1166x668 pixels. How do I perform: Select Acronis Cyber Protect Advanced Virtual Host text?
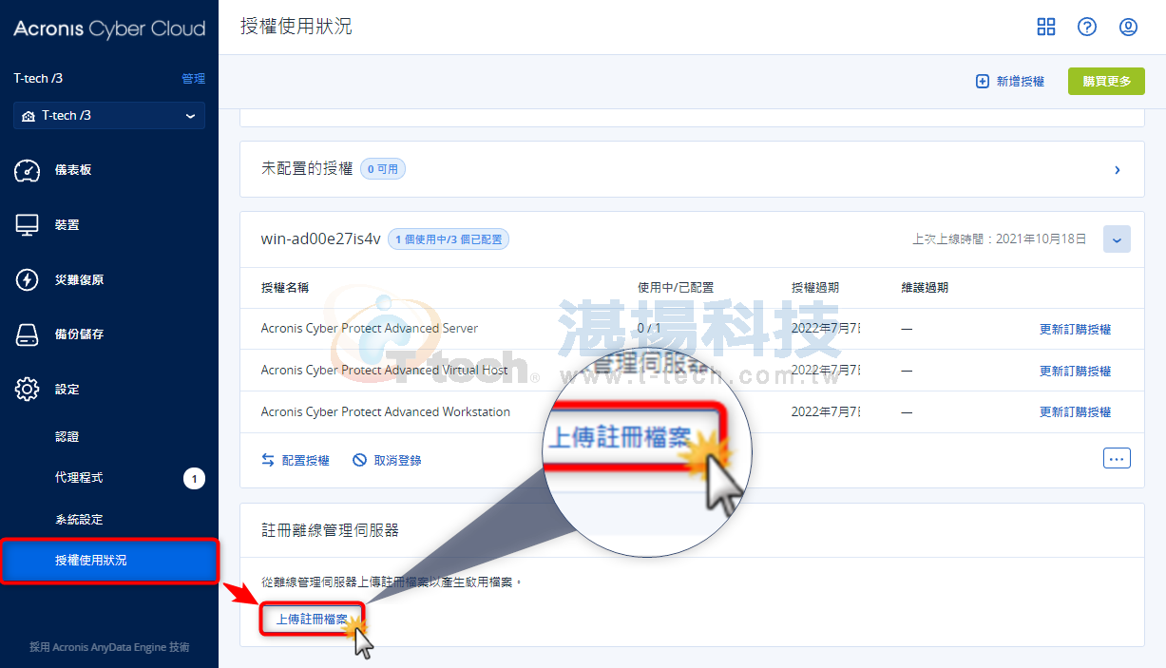[384, 371]
